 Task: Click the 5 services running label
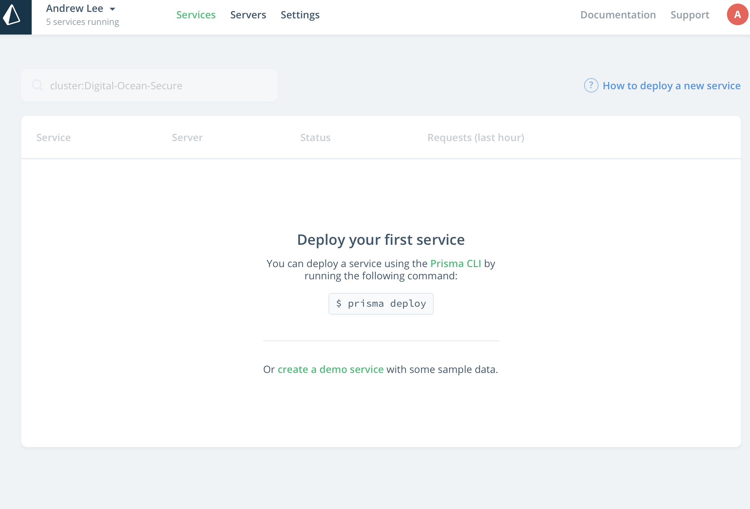(82, 22)
